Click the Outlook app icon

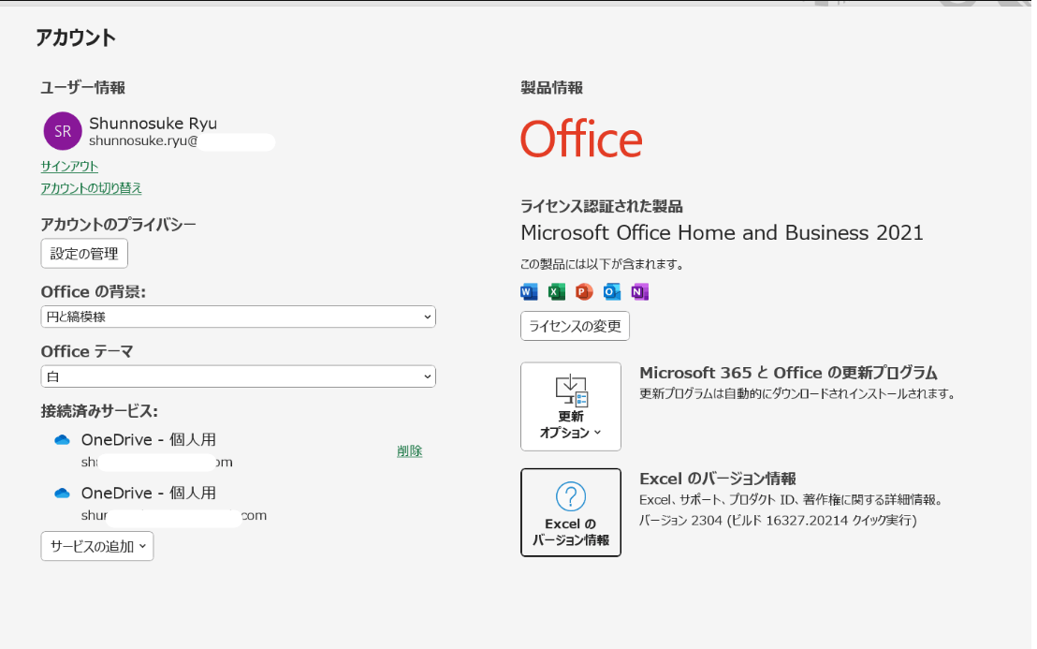tap(612, 292)
